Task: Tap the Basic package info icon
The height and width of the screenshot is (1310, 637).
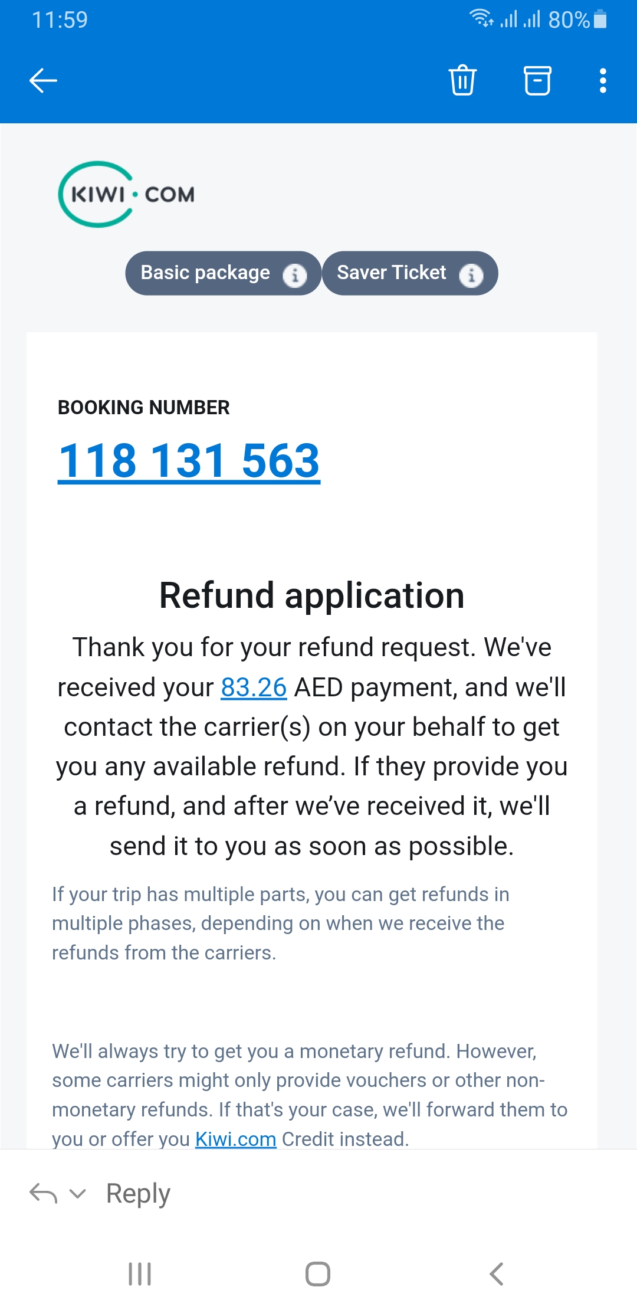Action: pos(294,275)
